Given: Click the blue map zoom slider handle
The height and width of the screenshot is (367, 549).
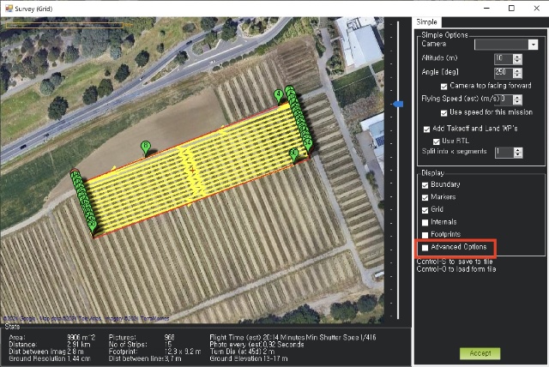Looking at the screenshot, I should (x=396, y=104).
